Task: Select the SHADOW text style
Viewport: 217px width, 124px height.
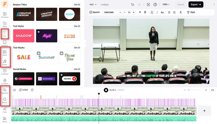Action: (x=24, y=36)
